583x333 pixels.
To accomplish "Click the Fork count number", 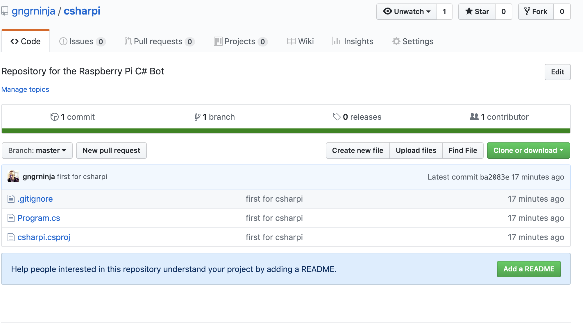I will click(x=562, y=12).
